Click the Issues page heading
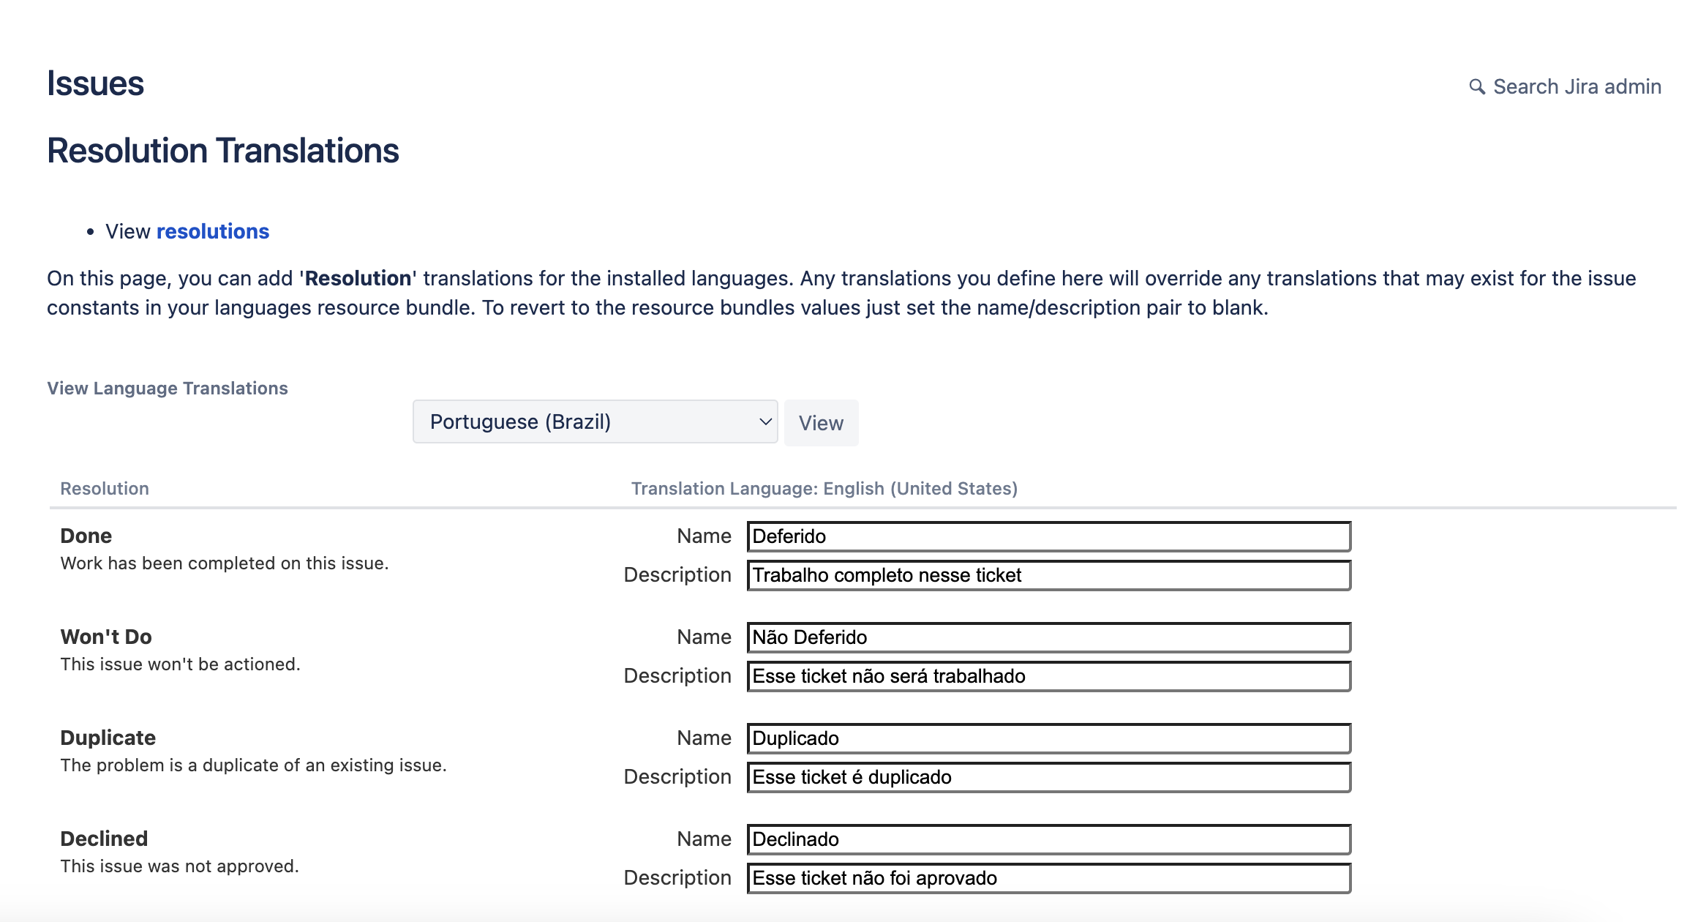 tap(95, 83)
